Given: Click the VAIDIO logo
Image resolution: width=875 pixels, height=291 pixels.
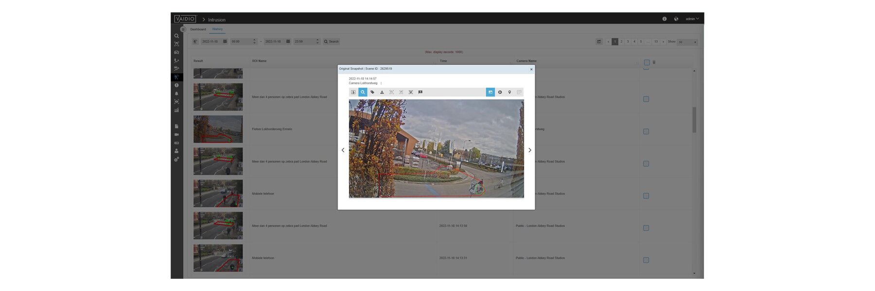Looking at the screenshot, I should point(185,19).
